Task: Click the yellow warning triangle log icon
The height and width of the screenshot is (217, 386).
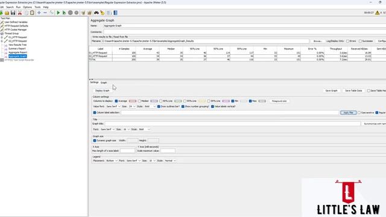Action: point(378,13)
